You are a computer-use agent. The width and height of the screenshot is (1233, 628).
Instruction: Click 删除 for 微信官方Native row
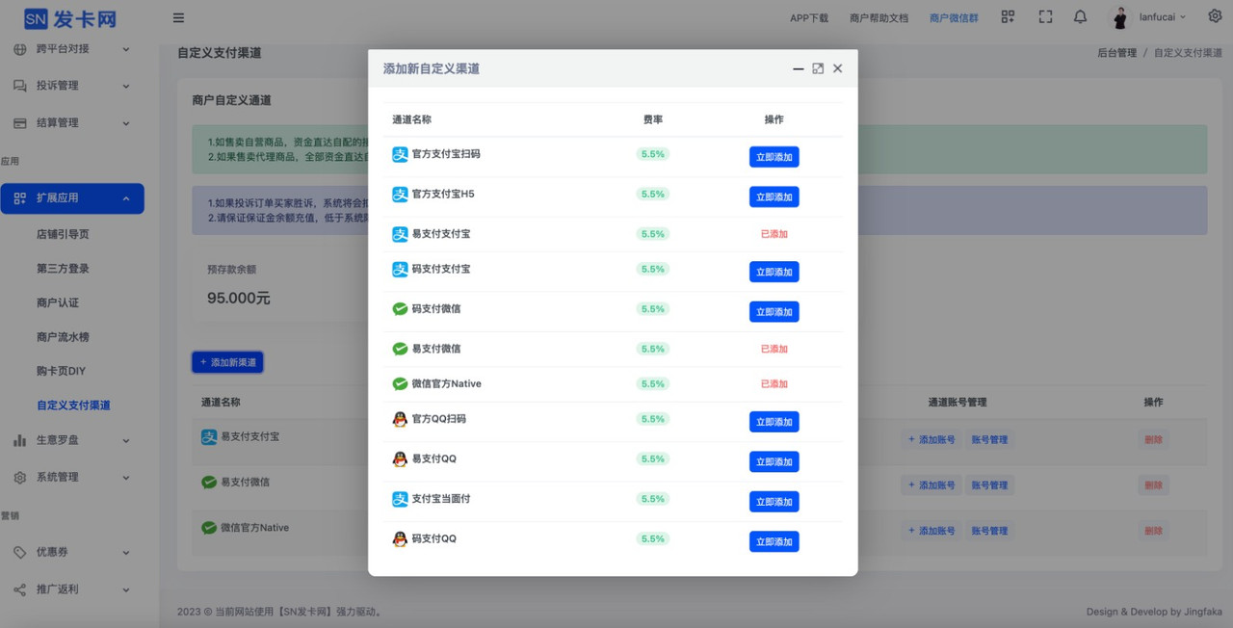coord(1153,531)
